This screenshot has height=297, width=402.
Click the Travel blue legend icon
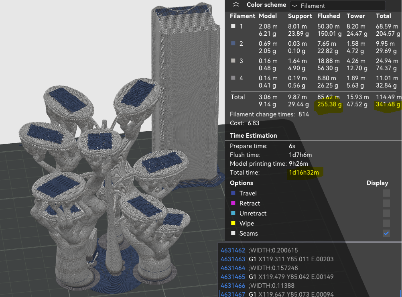[x=233, y=193]
